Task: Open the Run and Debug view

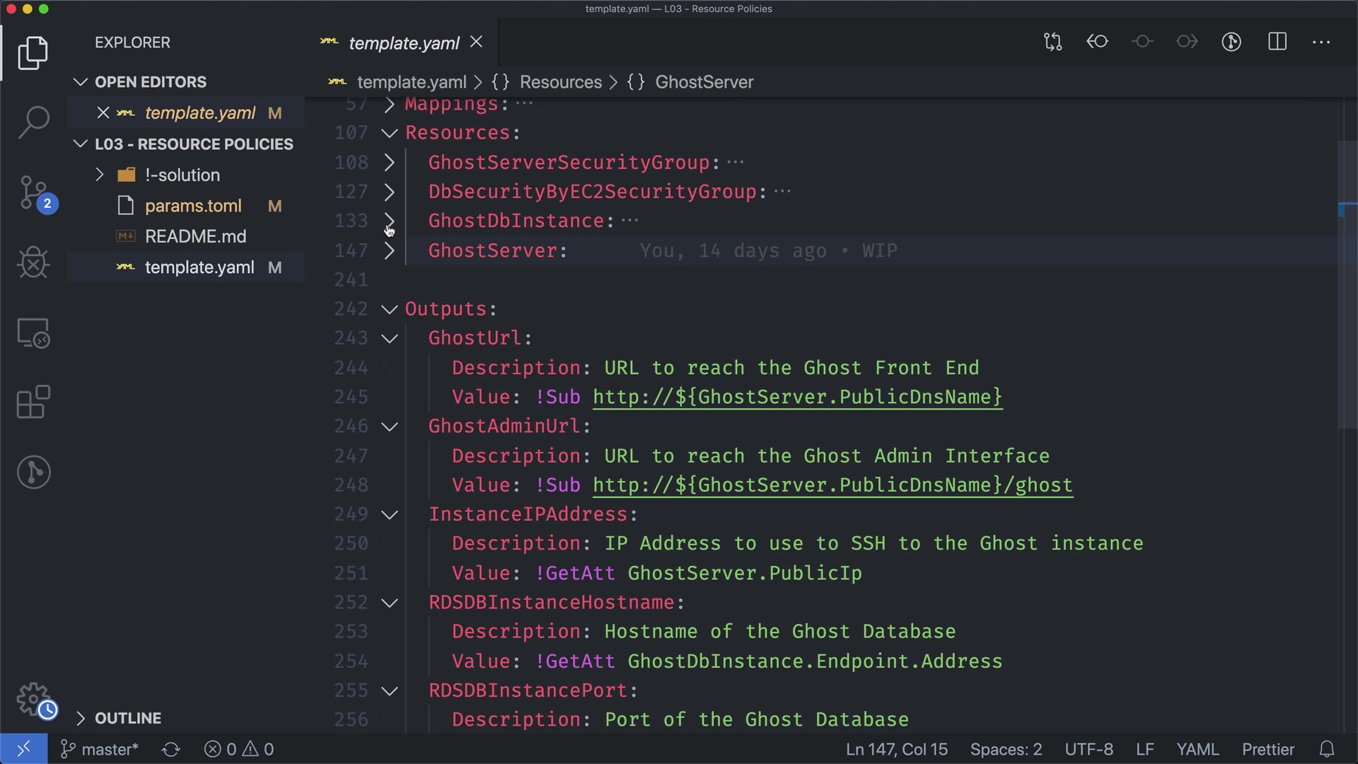Action: [33, 262]
